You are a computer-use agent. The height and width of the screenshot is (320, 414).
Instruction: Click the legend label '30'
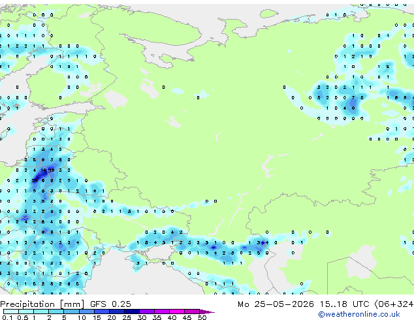pyautogui.click(x=142, y=317)
